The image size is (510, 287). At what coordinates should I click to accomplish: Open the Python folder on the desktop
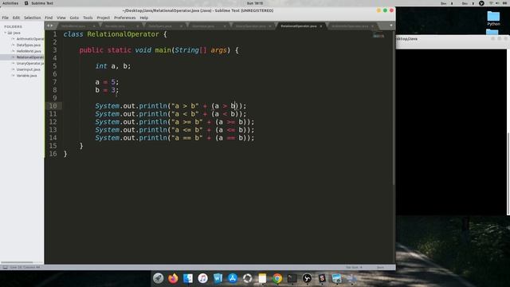tap(493, 18)
